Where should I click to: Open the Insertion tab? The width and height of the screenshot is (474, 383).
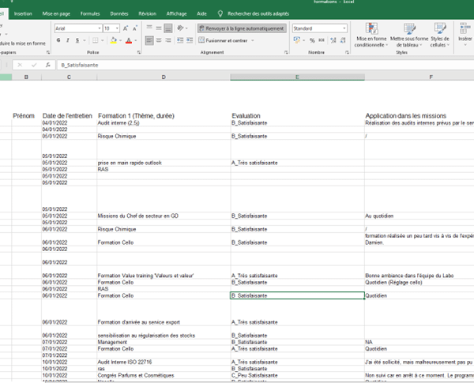tap(23, 13)
